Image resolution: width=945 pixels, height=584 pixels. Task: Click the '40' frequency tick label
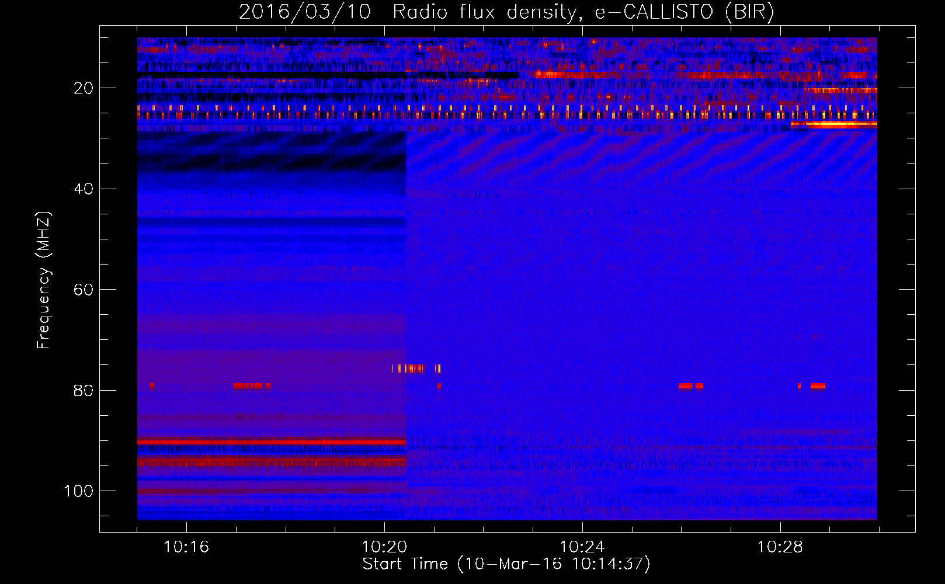[x=84, y=189]
